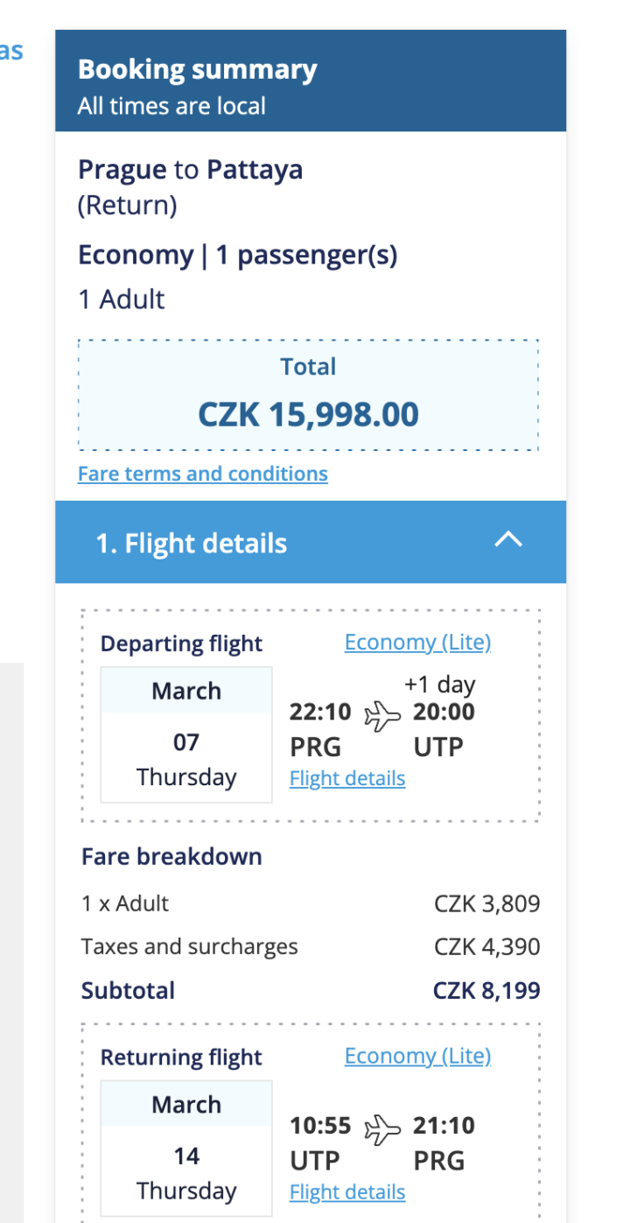Select the March 07 Thursday date box
The width and height of the screenshot is (630, 1223).
point(186,735)
